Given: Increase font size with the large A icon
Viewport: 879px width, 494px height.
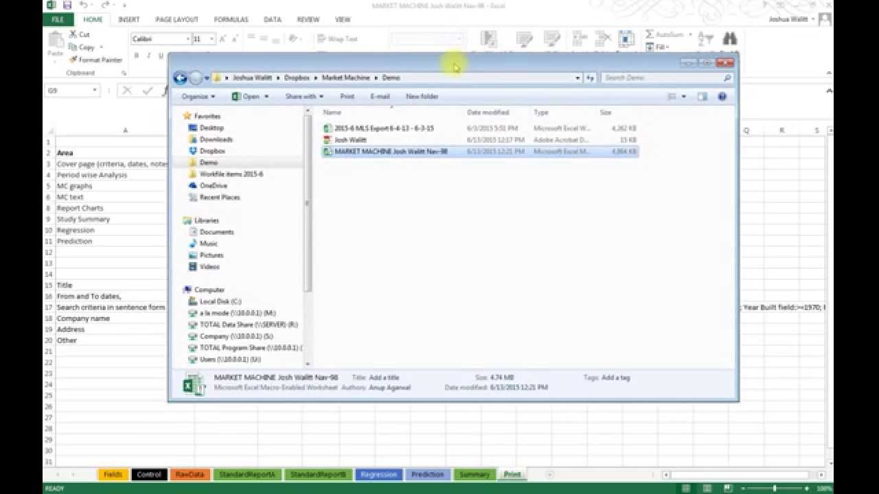Looking at the screenshot, I should coord(222,39).
